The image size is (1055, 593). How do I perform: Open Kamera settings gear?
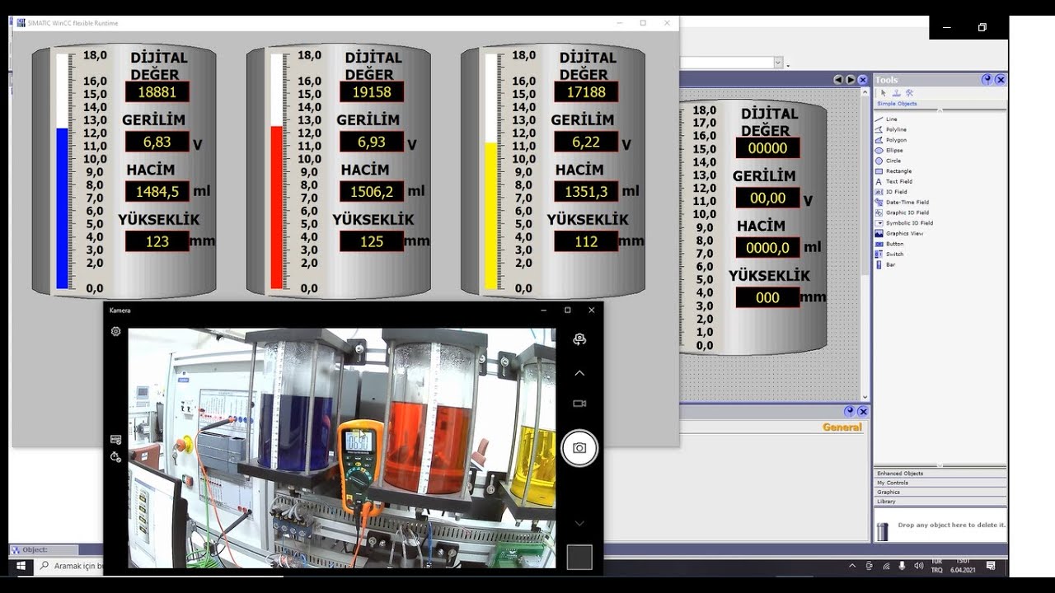(115, 331)
